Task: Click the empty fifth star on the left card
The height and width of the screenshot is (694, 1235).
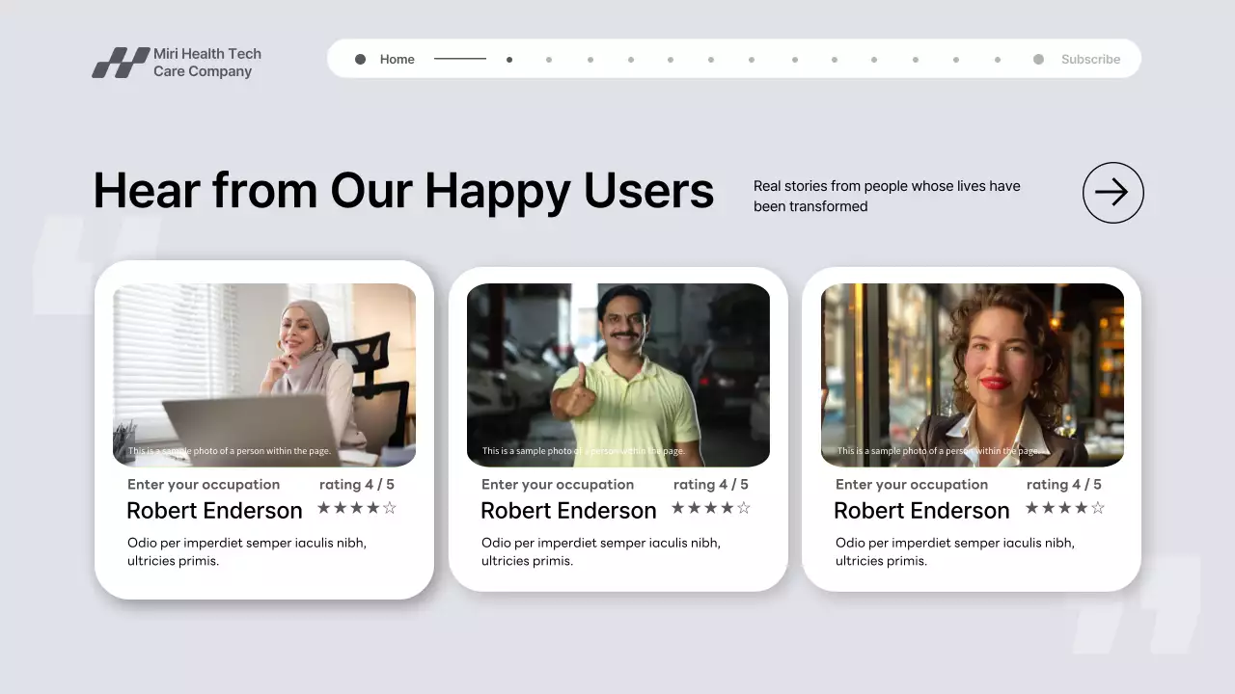Action: coord(392,506)
